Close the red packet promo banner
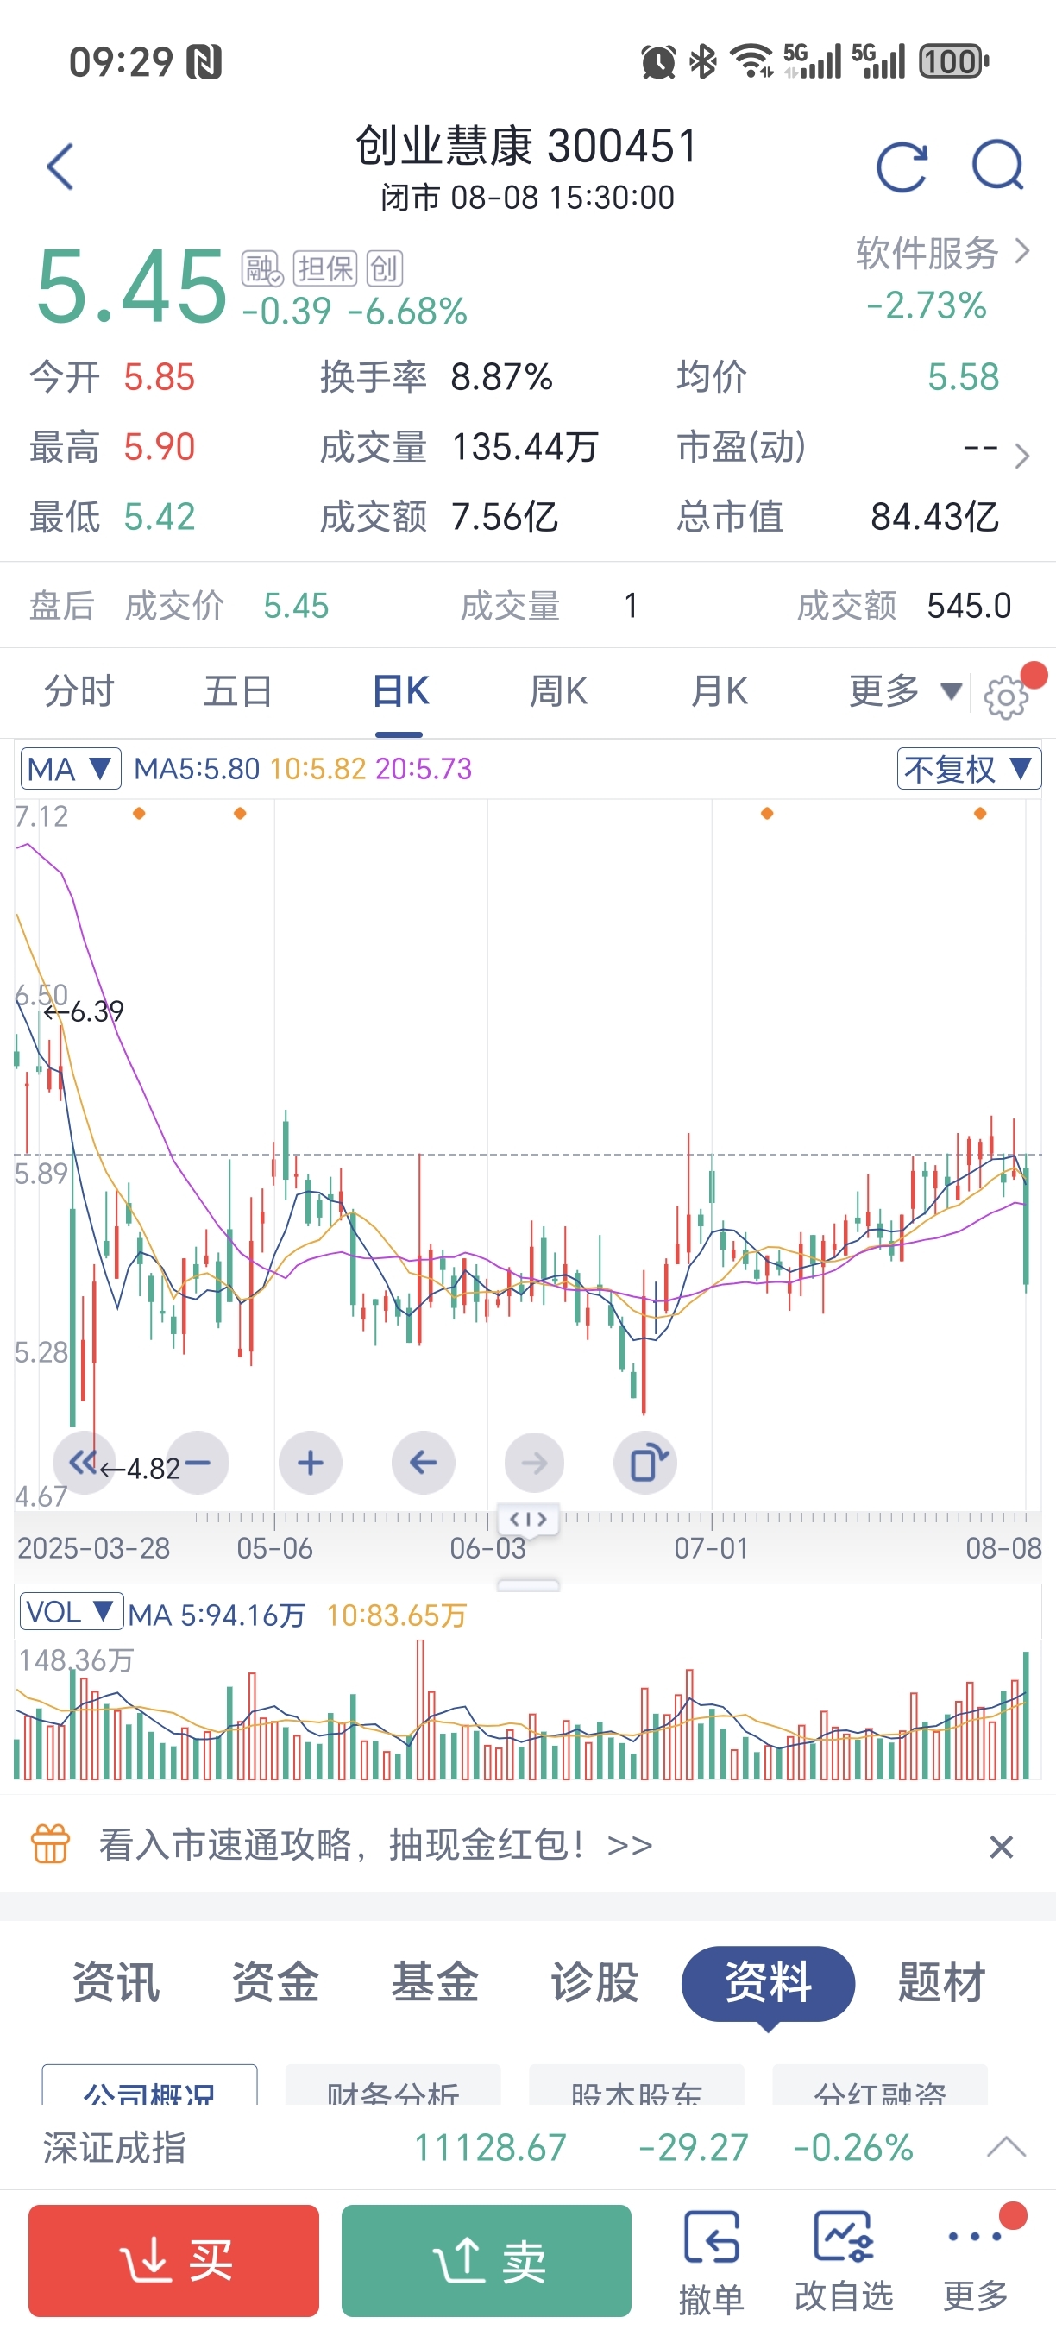Image resolution: width=1056 pixels, height=2330 pixels. pos(1001,1846)
